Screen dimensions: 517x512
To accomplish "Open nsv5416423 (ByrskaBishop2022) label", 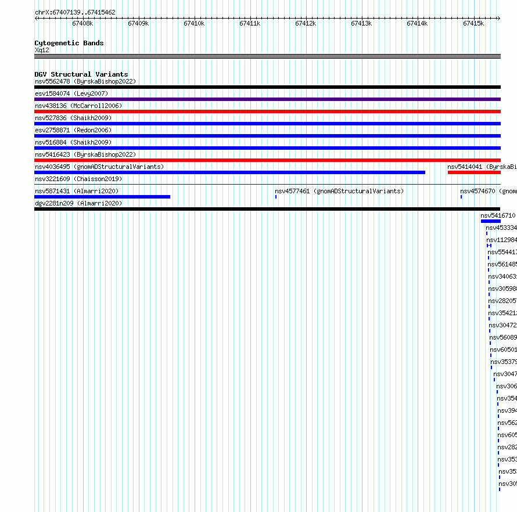I will [x=85, y=154].
